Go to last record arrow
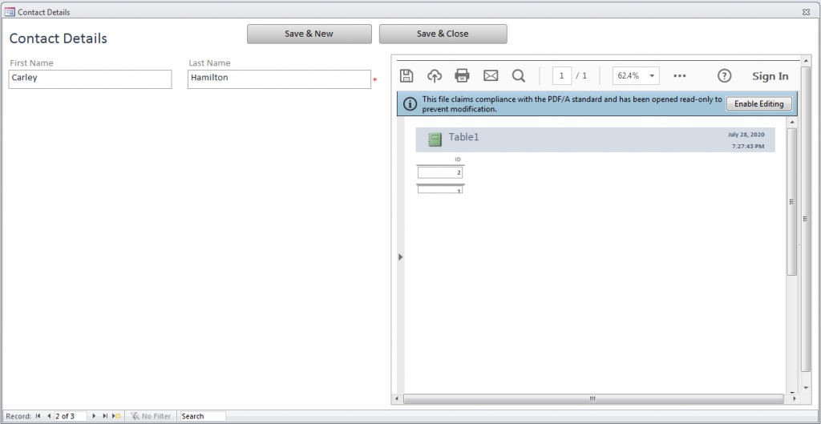This screenshot has height=424, width=821. point(105,416)
